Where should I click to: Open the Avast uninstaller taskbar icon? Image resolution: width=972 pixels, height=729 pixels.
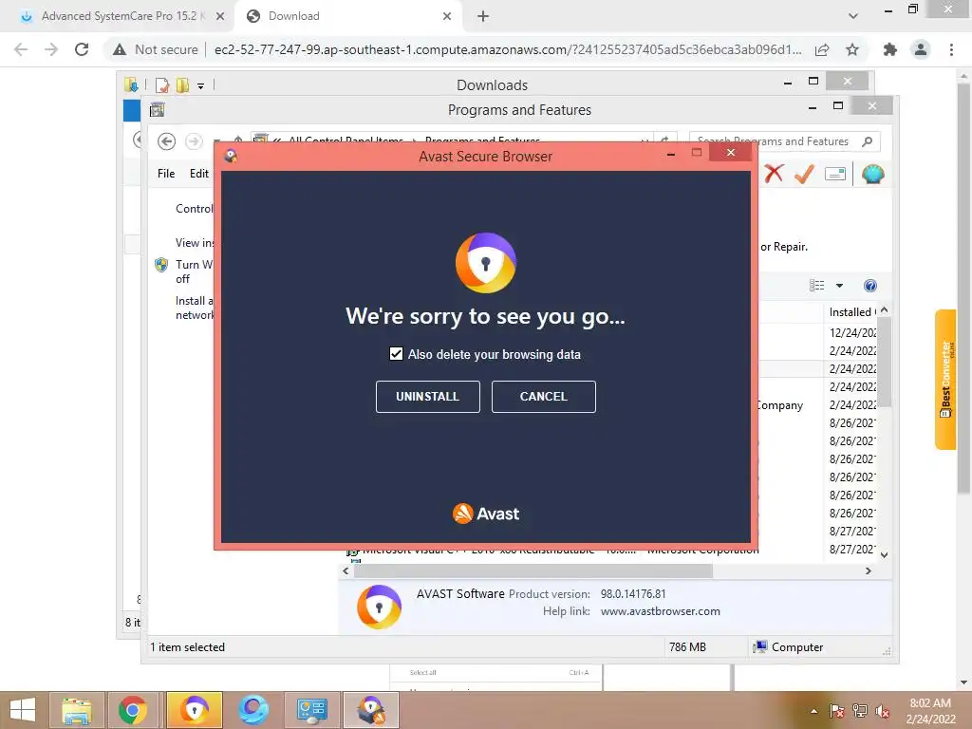(x=371, y=710)
